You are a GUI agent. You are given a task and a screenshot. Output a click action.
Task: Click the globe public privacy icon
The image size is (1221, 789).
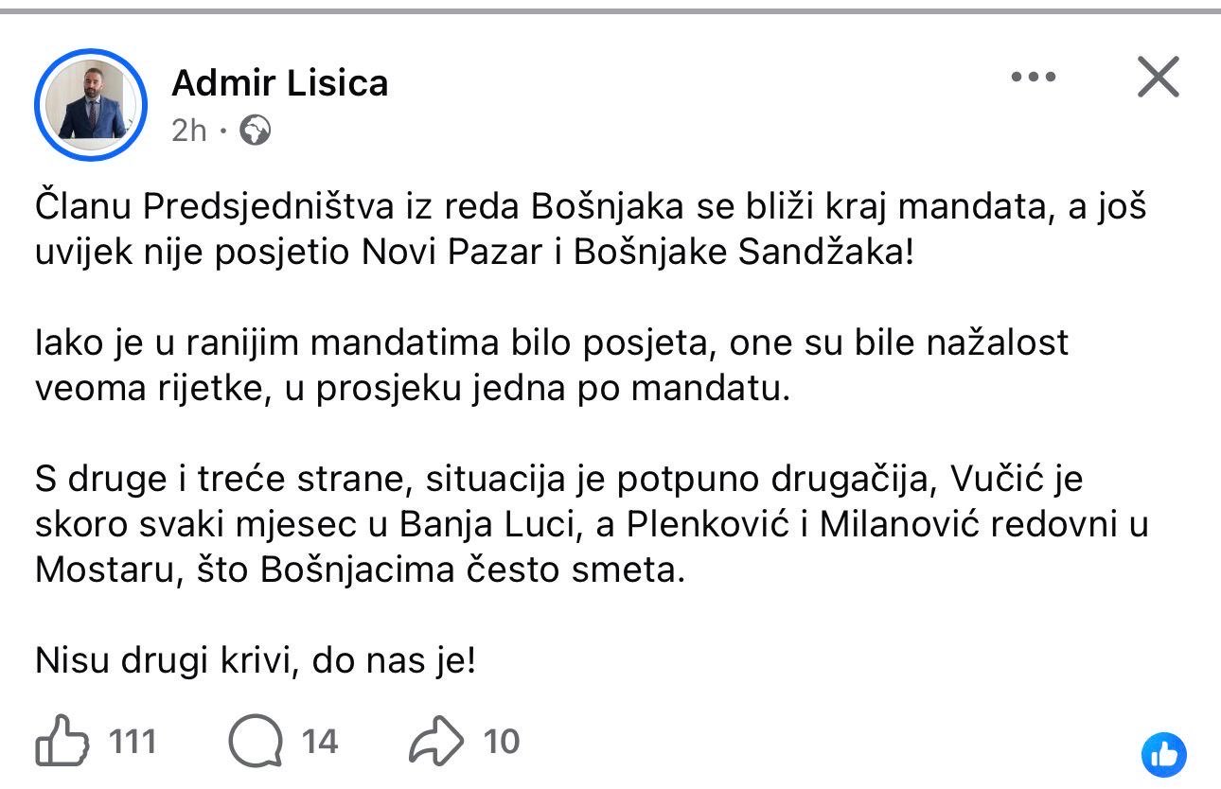255,130
